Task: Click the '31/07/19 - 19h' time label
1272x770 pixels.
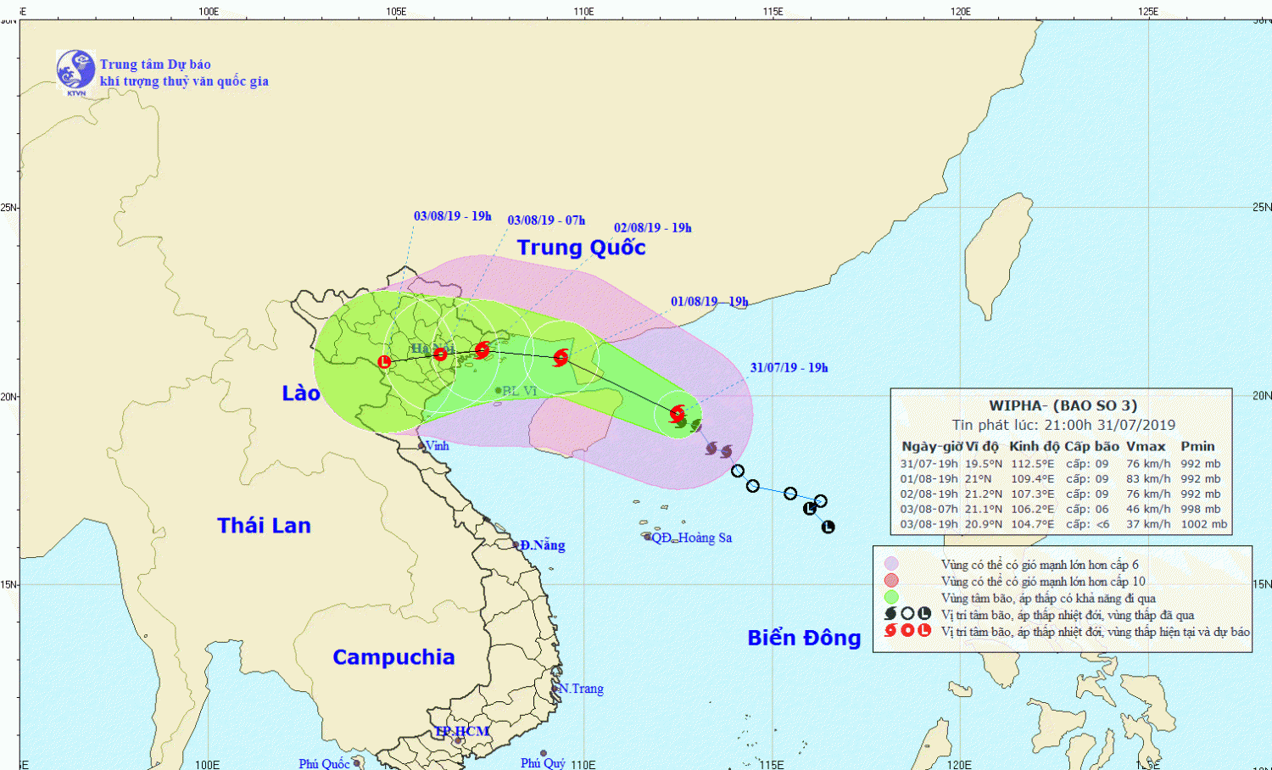Action: click(x=789, y=368)
